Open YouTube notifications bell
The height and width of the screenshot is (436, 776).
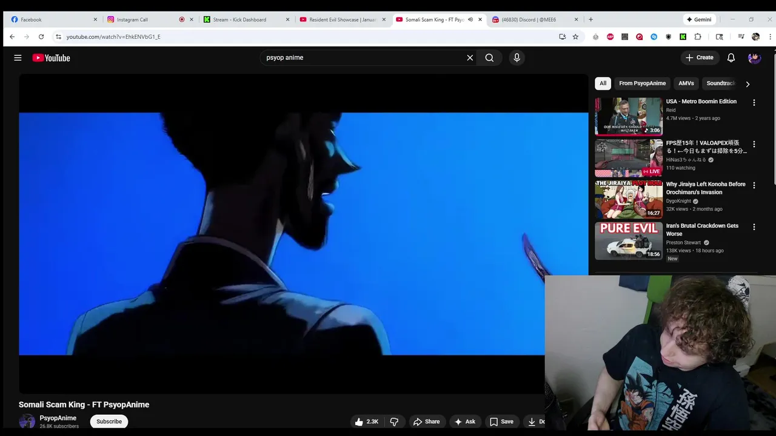[731, 58]
